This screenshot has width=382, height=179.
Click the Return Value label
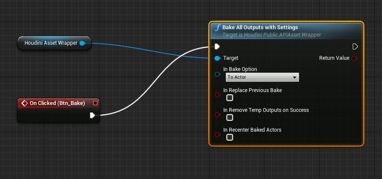[334, 58]
